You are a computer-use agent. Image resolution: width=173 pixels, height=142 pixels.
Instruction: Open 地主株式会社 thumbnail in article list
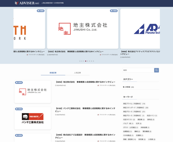33,92
